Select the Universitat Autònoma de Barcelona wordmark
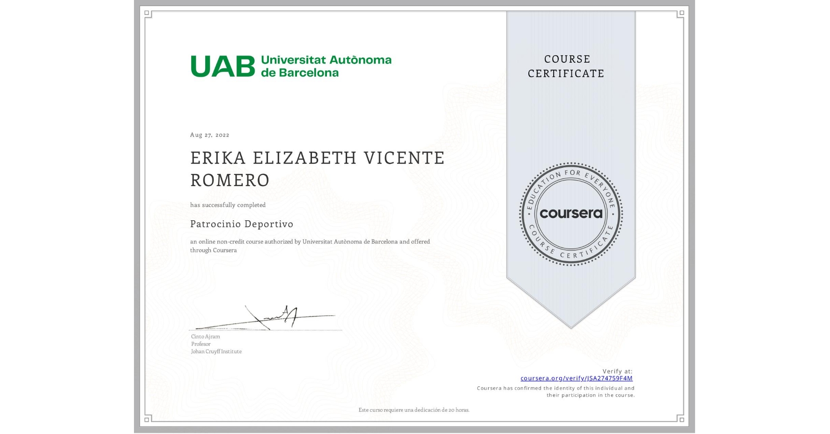830x434 pixels. tap(326, 66)
